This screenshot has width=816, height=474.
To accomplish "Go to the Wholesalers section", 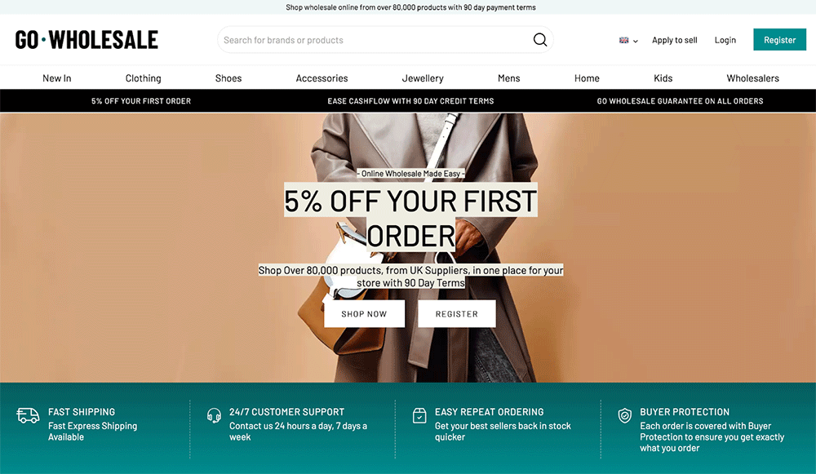I will [x=752, y=78].
